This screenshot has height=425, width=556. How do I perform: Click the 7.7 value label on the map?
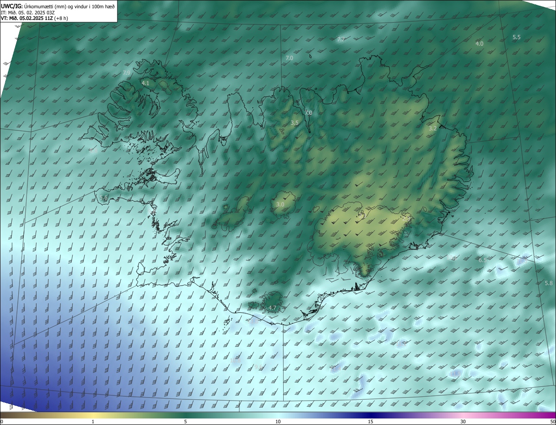(x=341, y=40)
